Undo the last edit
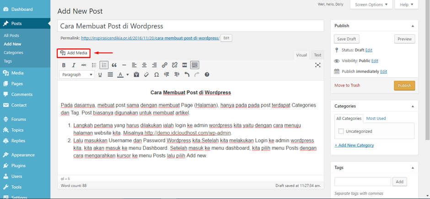This screenshot has height=199, width=430. 187,75
